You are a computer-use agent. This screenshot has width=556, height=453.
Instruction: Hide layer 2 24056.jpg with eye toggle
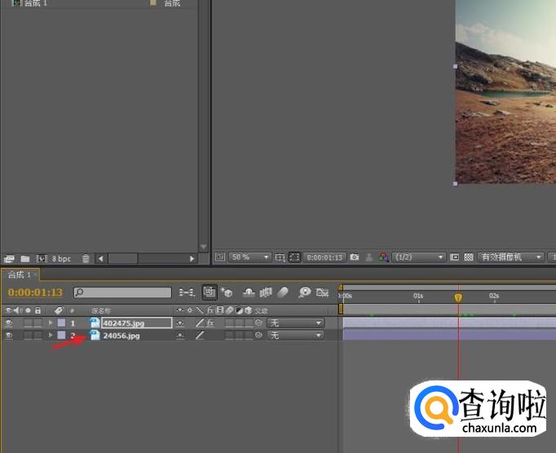pos(9,336)
